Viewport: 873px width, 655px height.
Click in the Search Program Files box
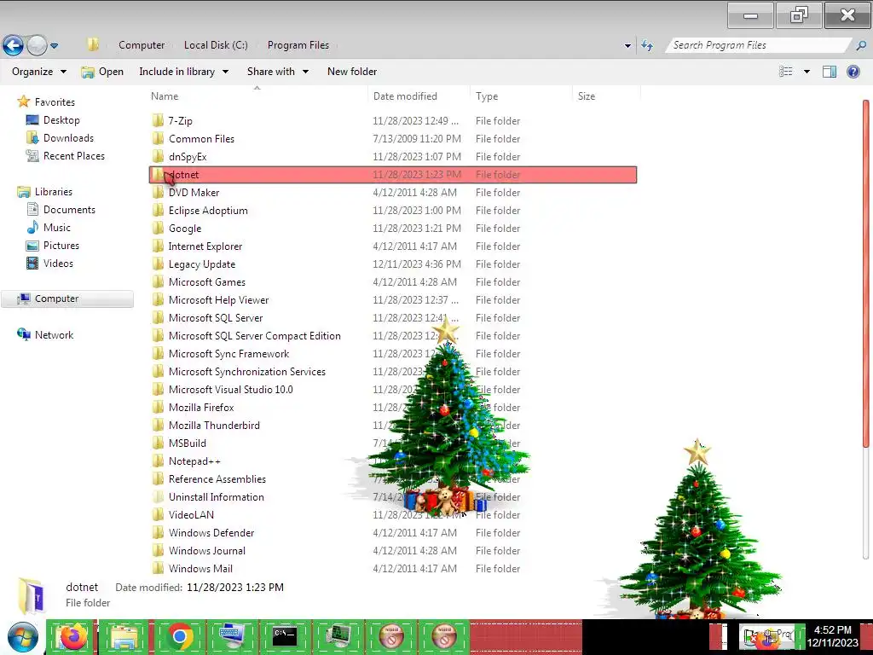point(758,45)
